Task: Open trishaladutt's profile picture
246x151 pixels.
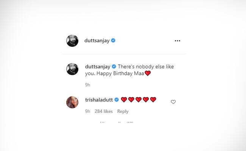Action: pyautogui.click(x=72, y=102)
